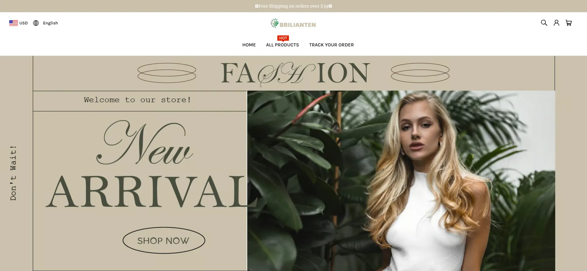Open the search magnifier icon
Screen dimensions: 587x271
(544, 23)
